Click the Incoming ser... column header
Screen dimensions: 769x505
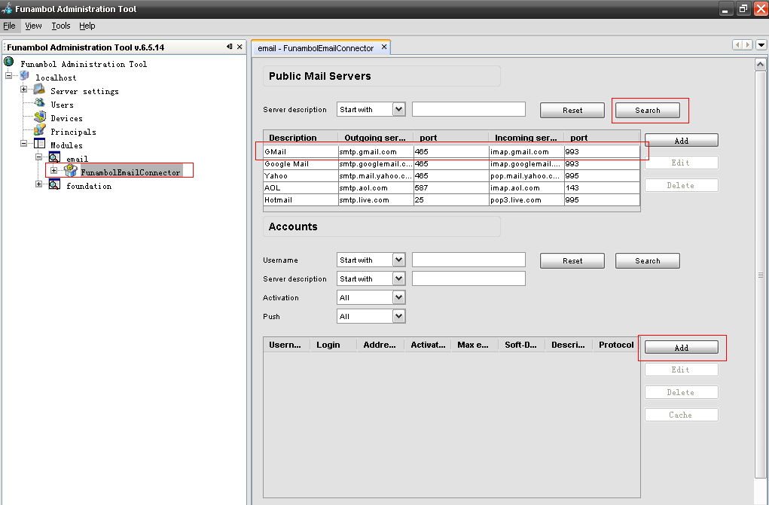tap(526, 138)
